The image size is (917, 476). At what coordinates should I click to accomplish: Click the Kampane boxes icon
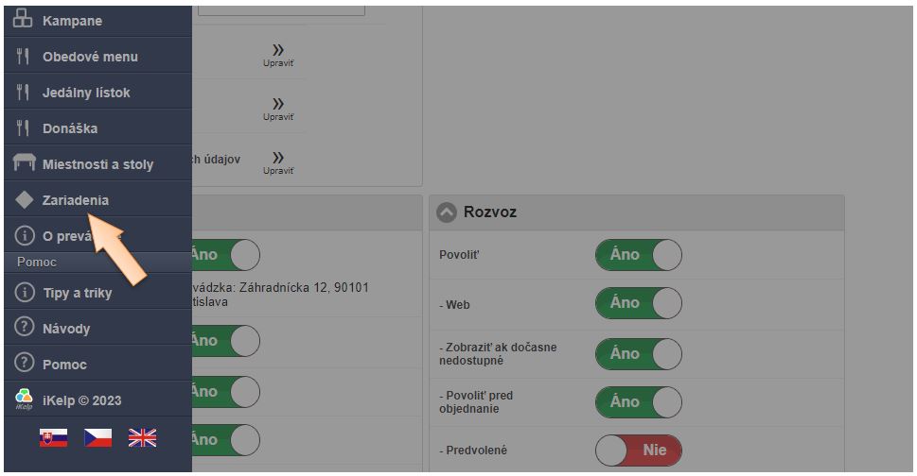pos(24,21)
